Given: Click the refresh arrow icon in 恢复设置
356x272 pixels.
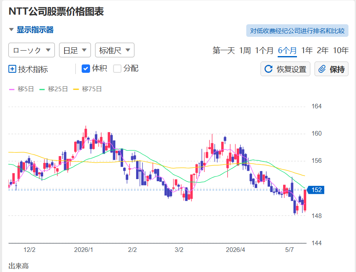Looking at the screenshot, I should (268, 69).
